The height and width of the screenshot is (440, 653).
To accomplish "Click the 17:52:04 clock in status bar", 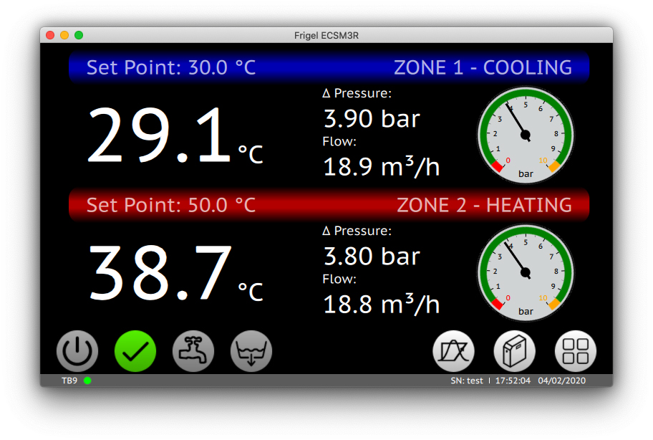I will [513, 381].
